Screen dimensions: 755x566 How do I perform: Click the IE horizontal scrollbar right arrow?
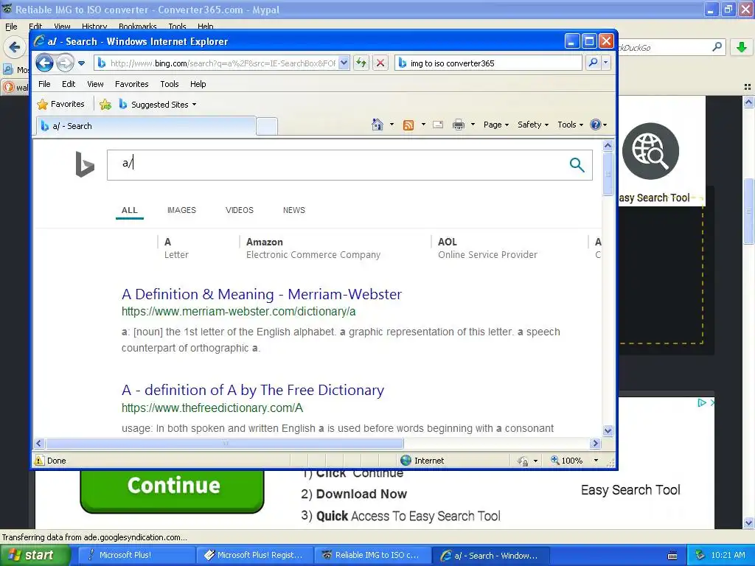pos(595,443)
